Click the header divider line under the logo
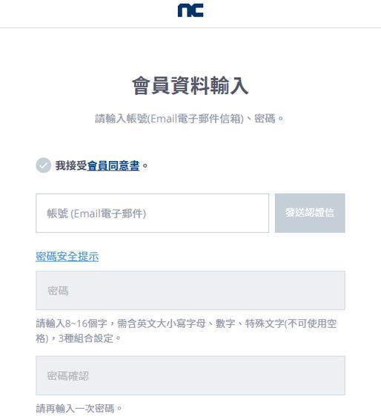The height and width of the screenshot is (420, 381). (190, 27)
